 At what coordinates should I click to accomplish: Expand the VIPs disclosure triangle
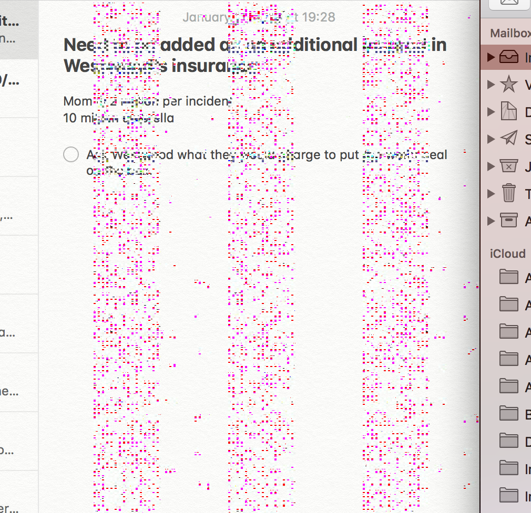[x=491, y=85]
